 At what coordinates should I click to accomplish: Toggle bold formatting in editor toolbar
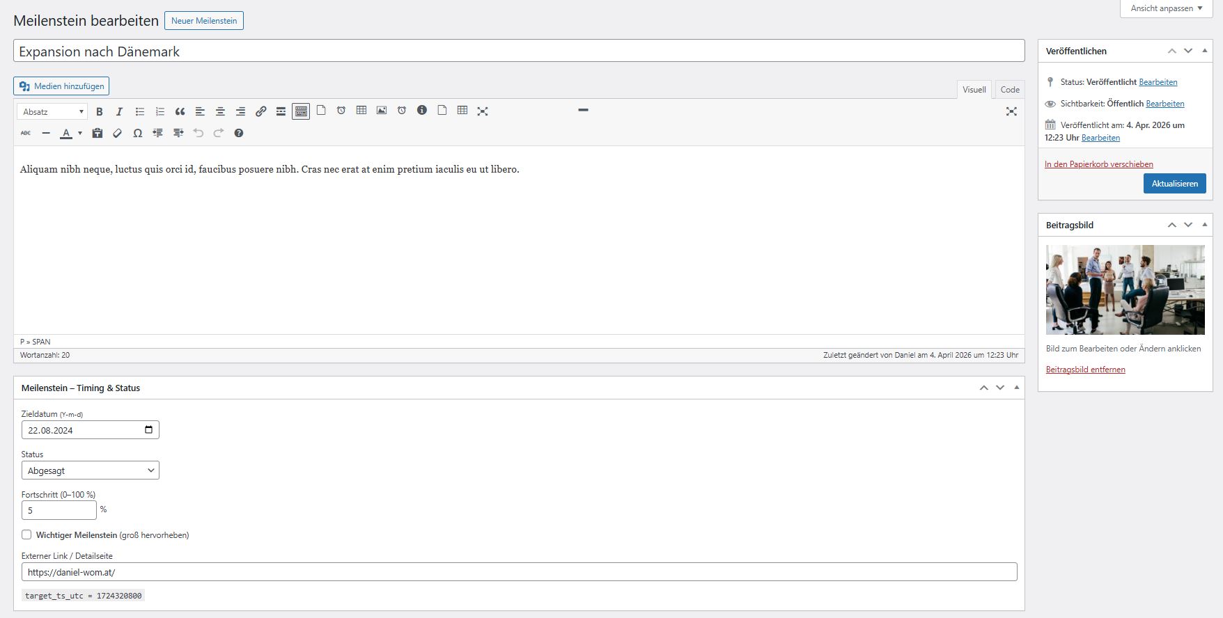[x=99, y=111]
